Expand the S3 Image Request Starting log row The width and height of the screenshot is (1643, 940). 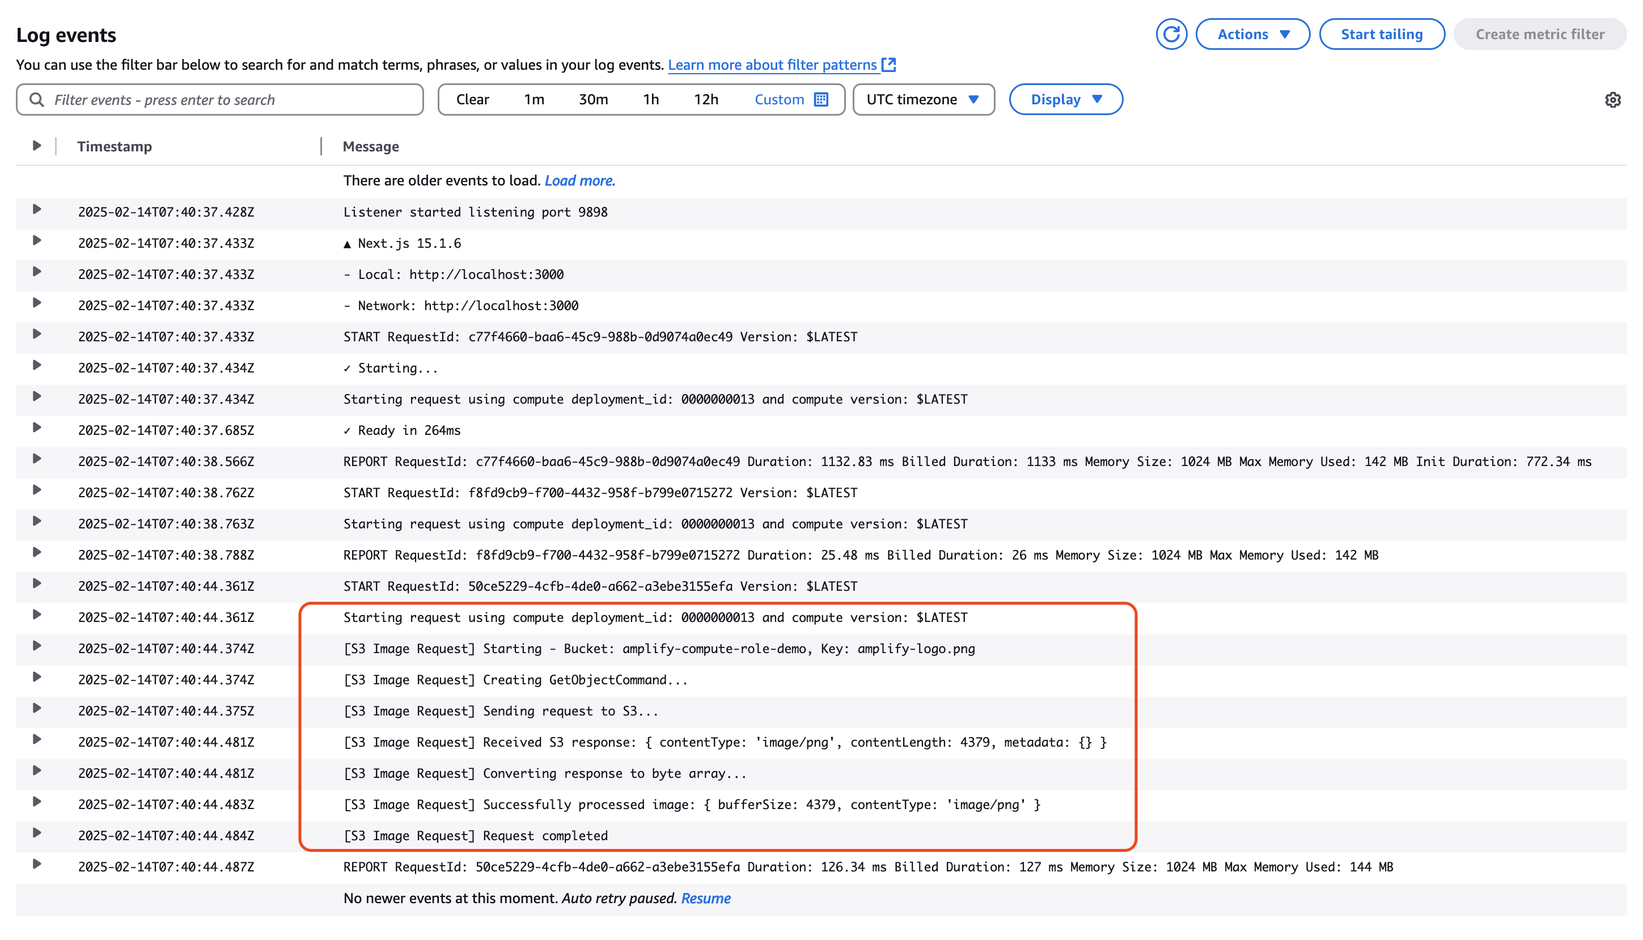(x=37, y=646)
